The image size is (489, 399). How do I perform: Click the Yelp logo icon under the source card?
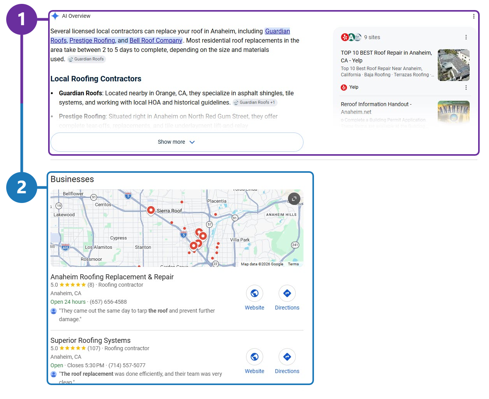(344, 88)
